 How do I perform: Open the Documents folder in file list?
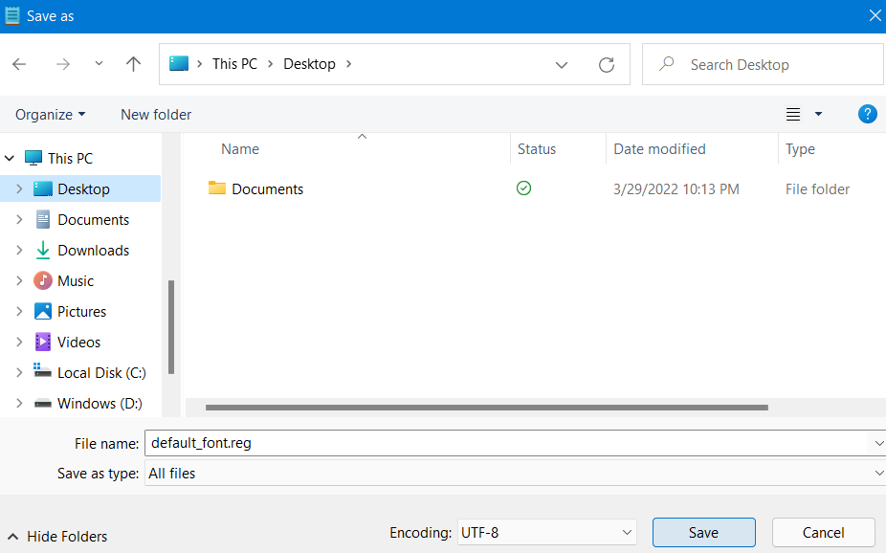point(267,189)
